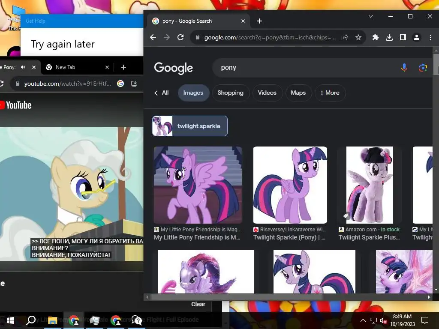Open the Chrome three-dot menu
439x329 pixels.
click(430, 37)
